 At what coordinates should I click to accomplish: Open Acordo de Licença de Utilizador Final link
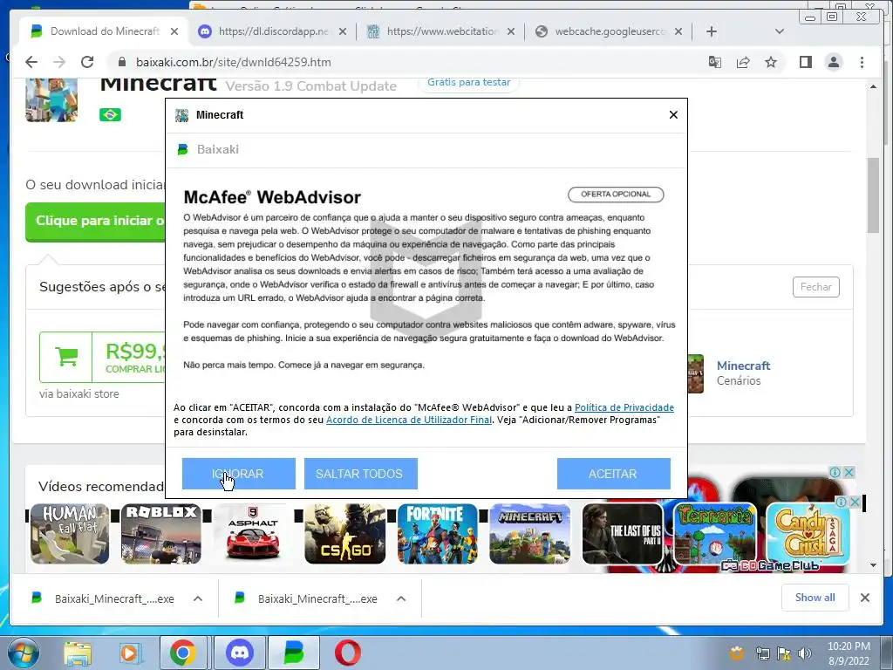(x=408, y=420)
